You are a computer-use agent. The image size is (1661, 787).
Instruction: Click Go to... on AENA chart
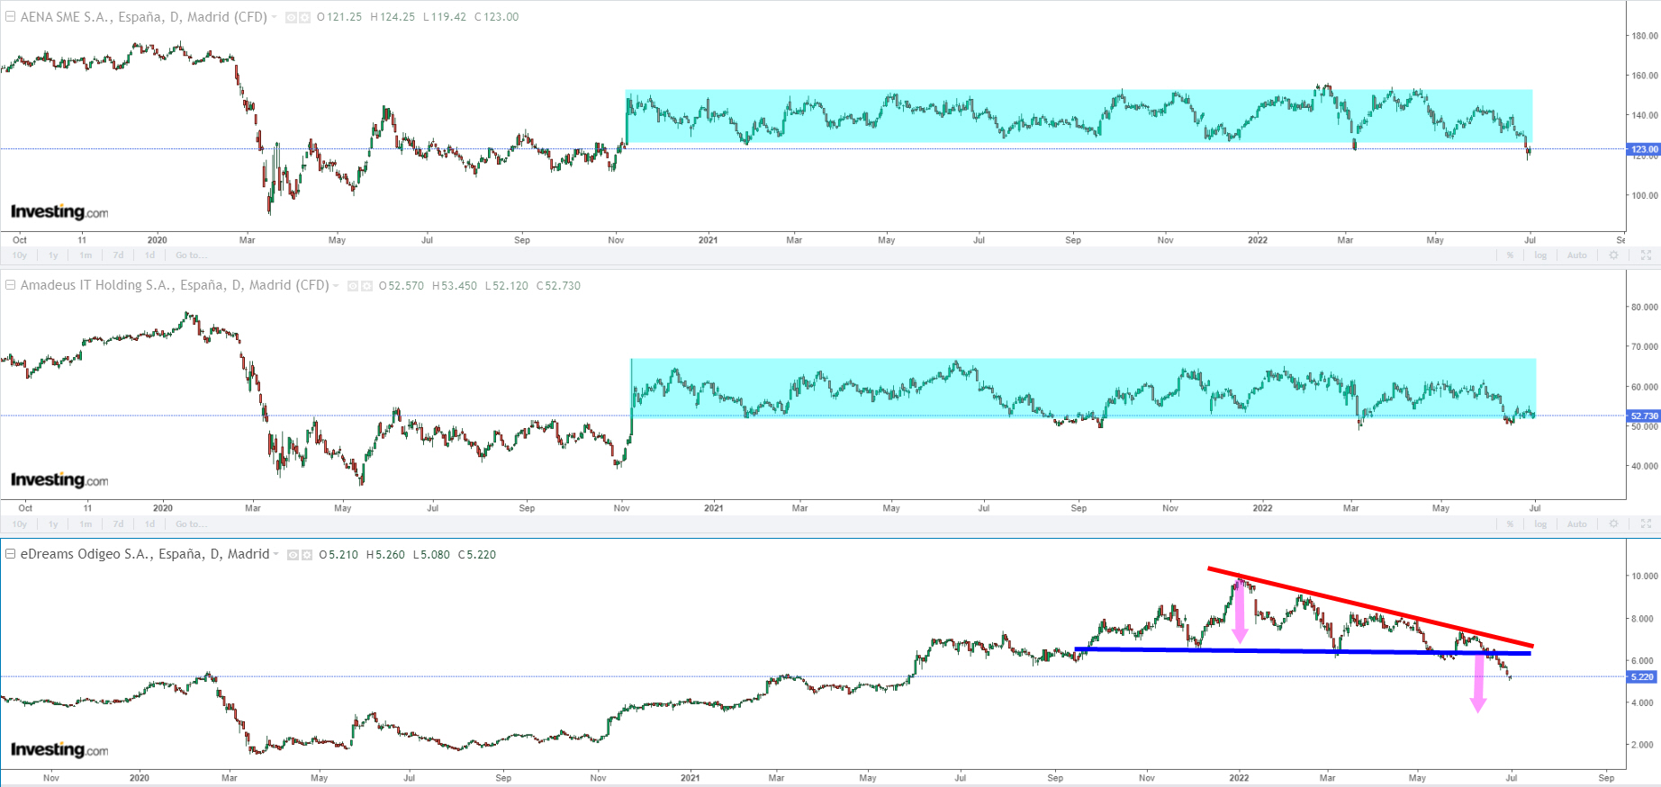pyautogui.click(x=188, y=255)
